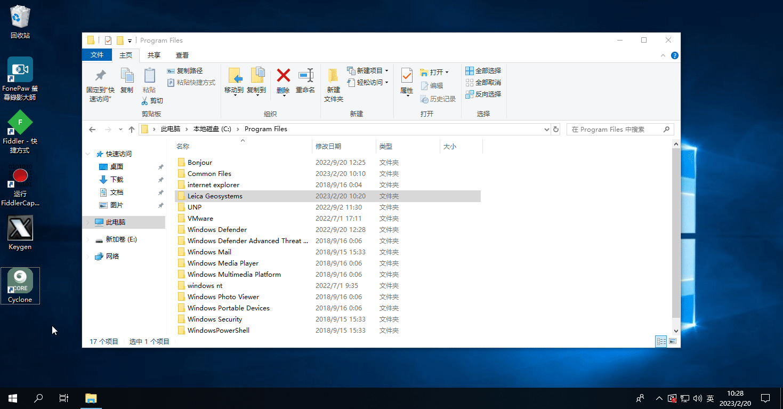Select the FonePaw screen recorder icon

20,79
